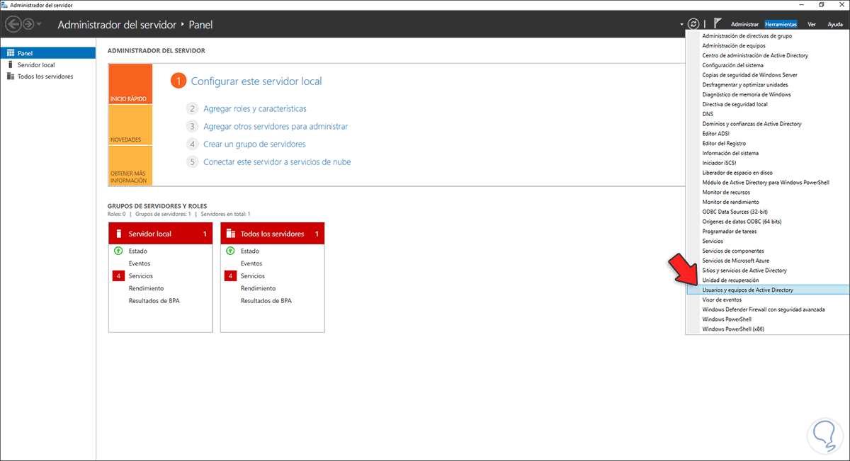The height and width of the screenshot is (461, 850).
Task: Click Eventos in Todos los servidores tile
Action: click(x=251, y=263)
